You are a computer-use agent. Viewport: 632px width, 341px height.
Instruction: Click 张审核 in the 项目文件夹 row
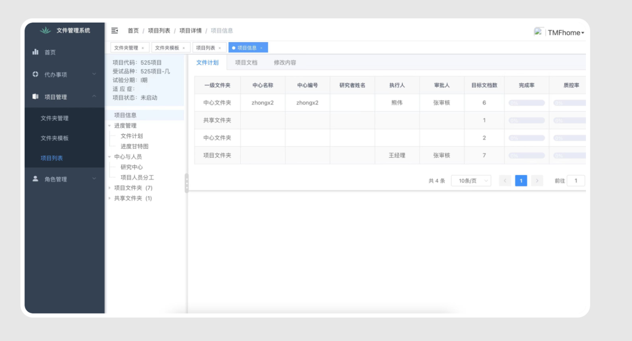442,155
